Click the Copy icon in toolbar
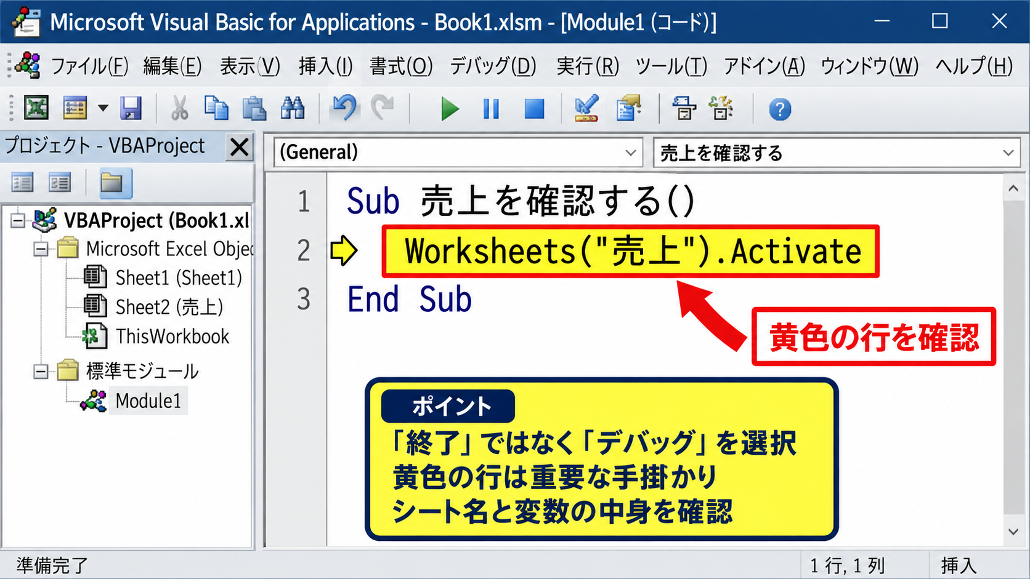1030x579 pixels. (216, 108)
